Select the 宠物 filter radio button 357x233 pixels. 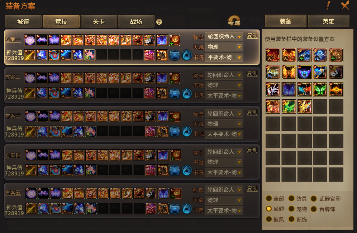coord(291,209)
